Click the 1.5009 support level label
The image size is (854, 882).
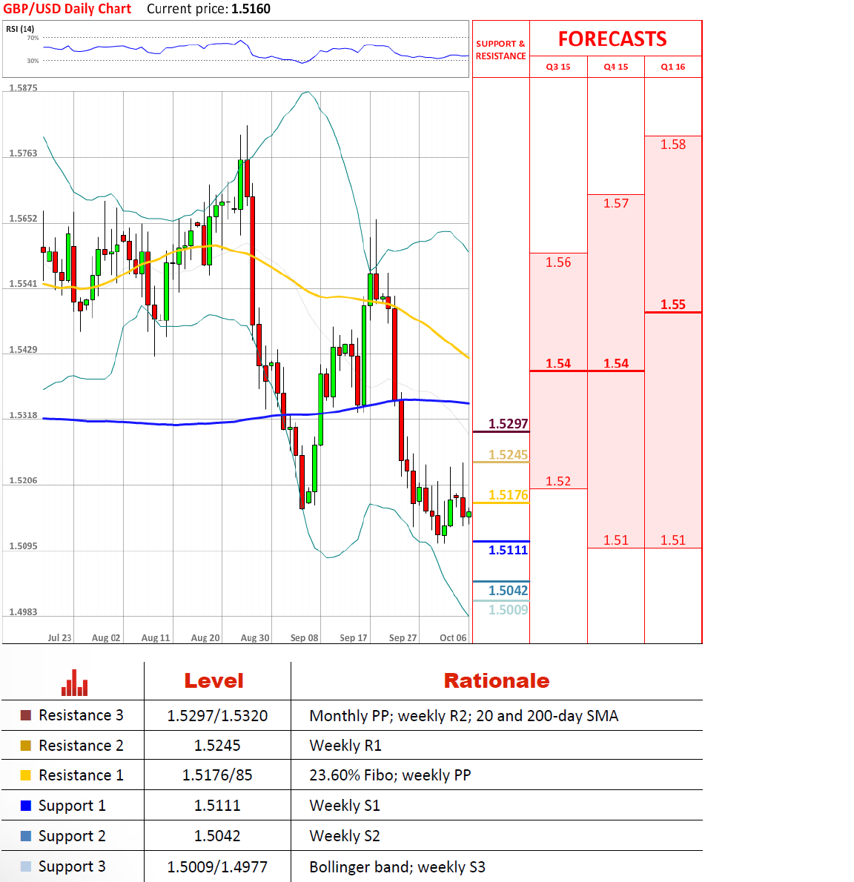pos(508,610)
